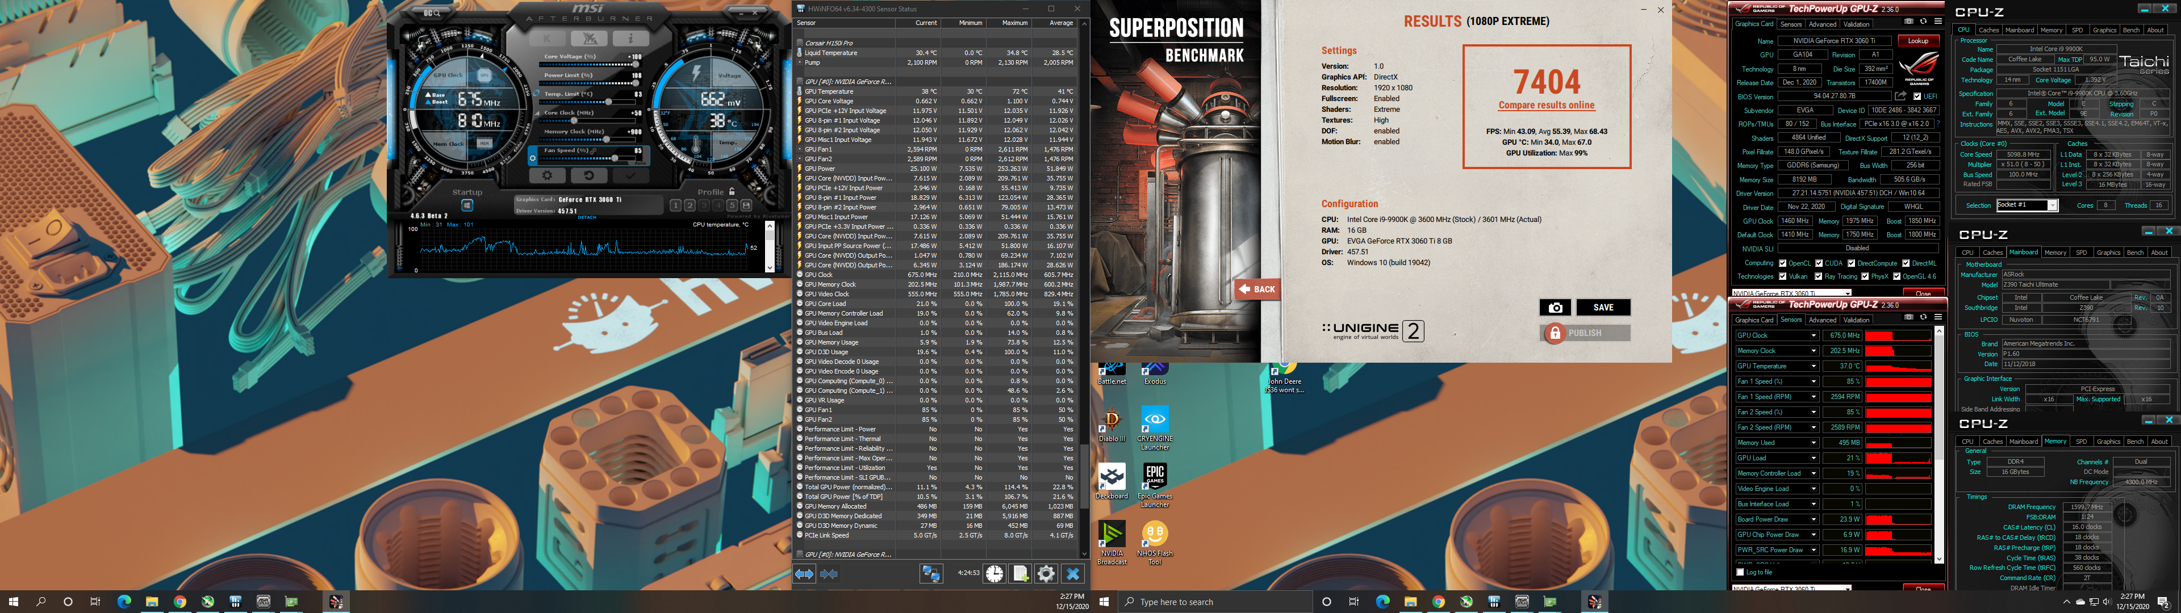
Task: Toggle the Afterburner profile lock icon
Action: pyautogui.click(x=732, y=191)
